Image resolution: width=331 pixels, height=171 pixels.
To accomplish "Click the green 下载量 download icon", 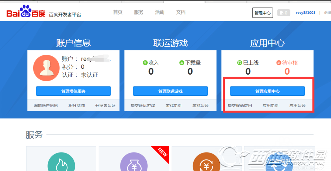I will pyautogui.click(x=182, y=62).
